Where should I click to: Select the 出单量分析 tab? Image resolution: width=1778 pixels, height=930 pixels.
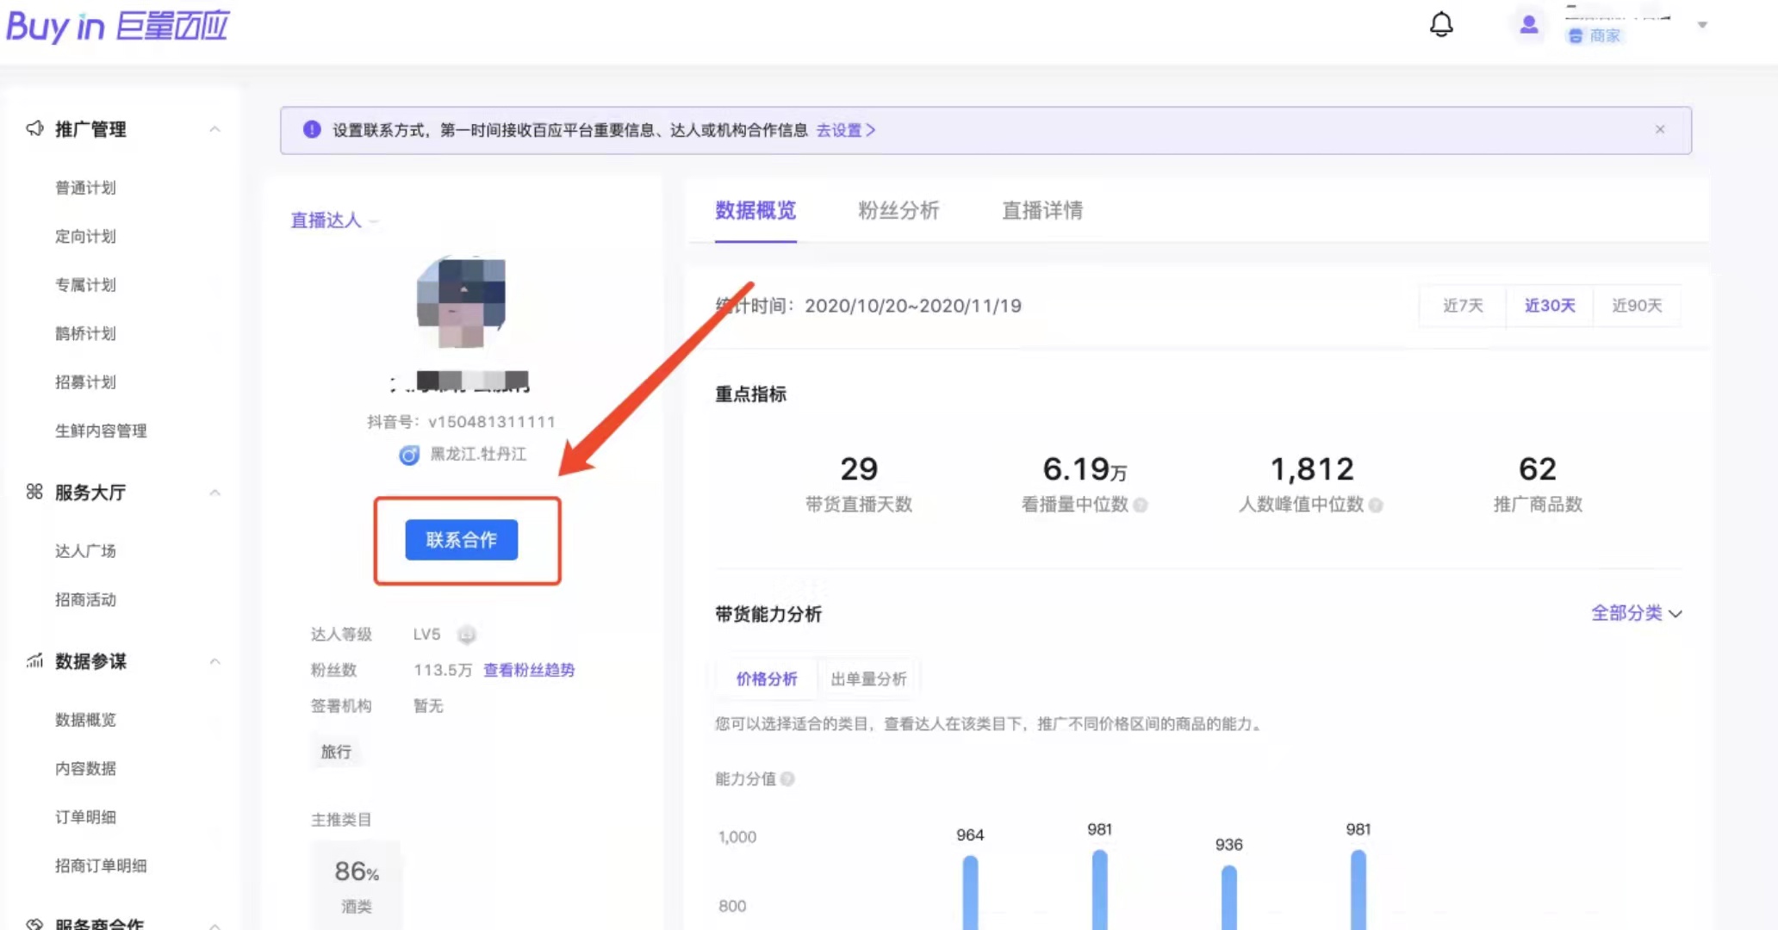click(868, 679)
